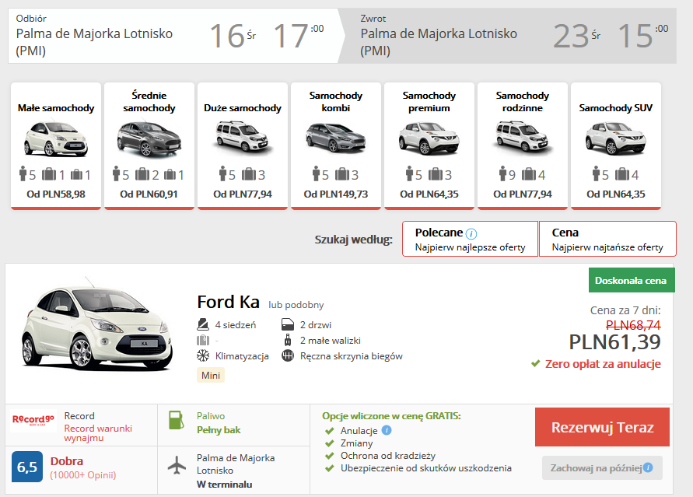Click the suitcase icon for 2 małe walizki
The width and height of the screenshot is (693, 497).
point(289,340)
